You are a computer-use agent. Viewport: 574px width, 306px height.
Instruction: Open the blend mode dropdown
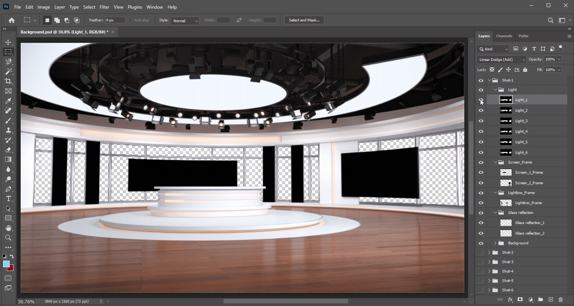click(x=501, y=59)
